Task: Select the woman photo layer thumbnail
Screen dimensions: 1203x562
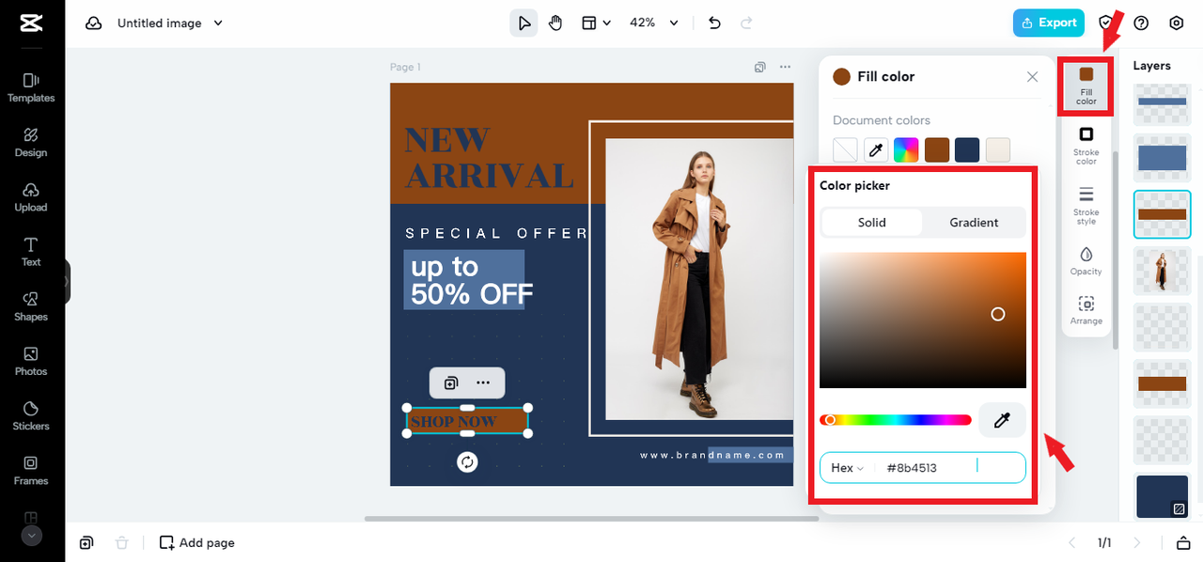Action: (1163, 271)
